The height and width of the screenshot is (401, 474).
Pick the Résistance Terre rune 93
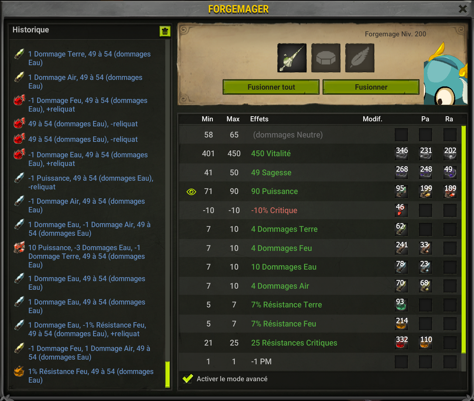tap(401, 305)
